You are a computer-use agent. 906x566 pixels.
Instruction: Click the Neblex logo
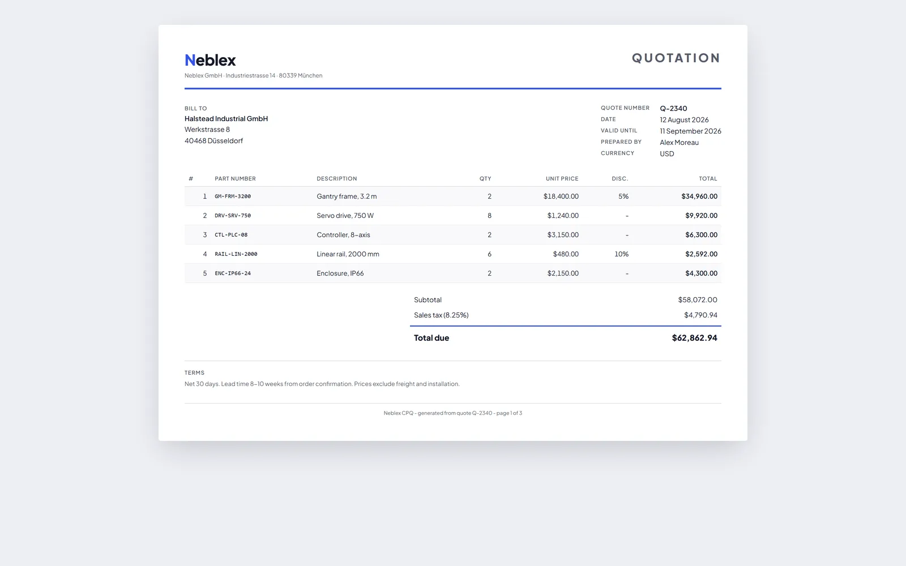pyautogui.click(x=210, y=60)
